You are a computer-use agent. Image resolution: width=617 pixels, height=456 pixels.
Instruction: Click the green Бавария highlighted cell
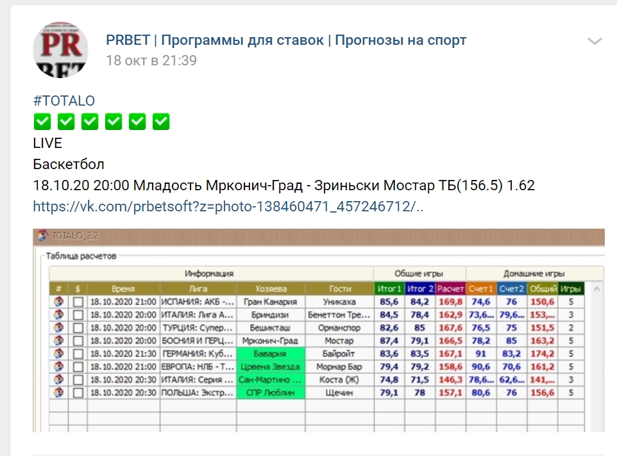(x=271, y=354)
